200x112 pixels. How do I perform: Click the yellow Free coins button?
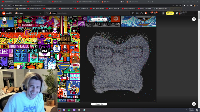click(x=170, y=13)
